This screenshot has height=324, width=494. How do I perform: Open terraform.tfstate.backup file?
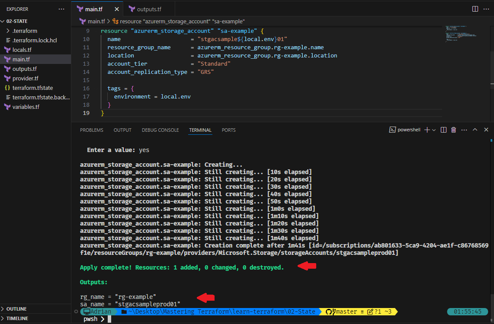(x=35, y=97)
